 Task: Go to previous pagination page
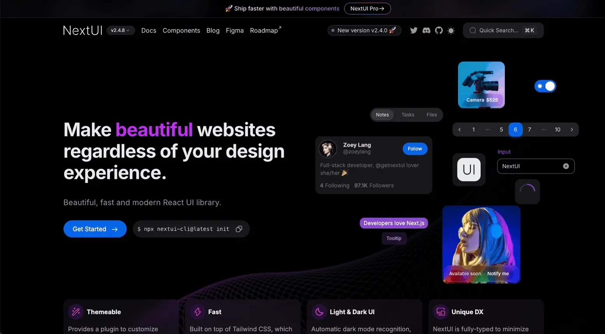(460, 129)
